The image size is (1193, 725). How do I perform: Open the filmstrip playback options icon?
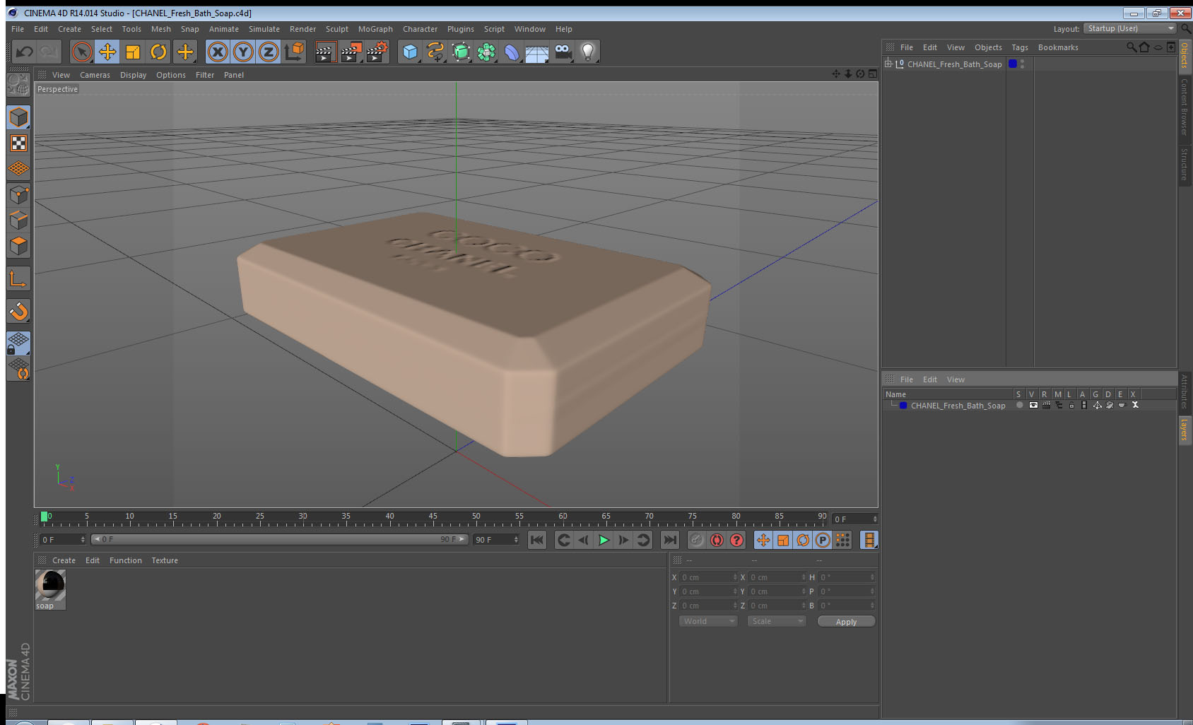click(869, 540)
